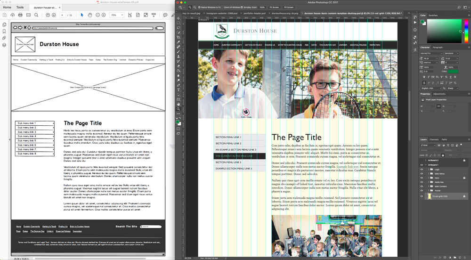Hide the Main Content layer group
The height and width of the screenshot is (260, 471).
pos(422,186)
